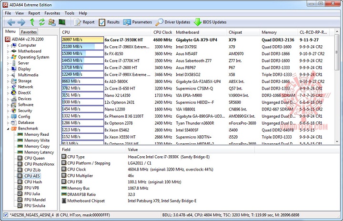343x221 pixels.
Task: Sort results by Memory column header
Action: pyautogui.click(x=279, y=32)
